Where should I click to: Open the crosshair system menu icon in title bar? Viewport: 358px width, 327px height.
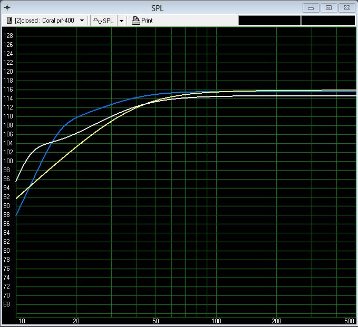coord(7,7)
